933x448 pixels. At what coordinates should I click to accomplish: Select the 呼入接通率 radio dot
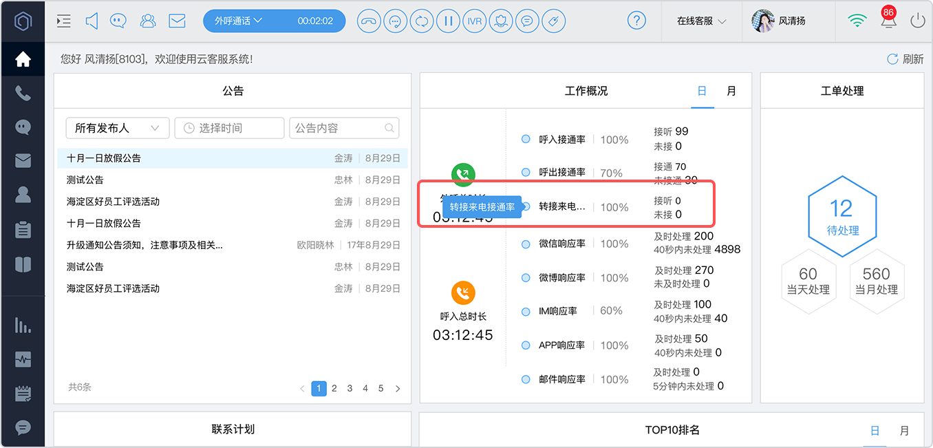click(x=526, y=139)
